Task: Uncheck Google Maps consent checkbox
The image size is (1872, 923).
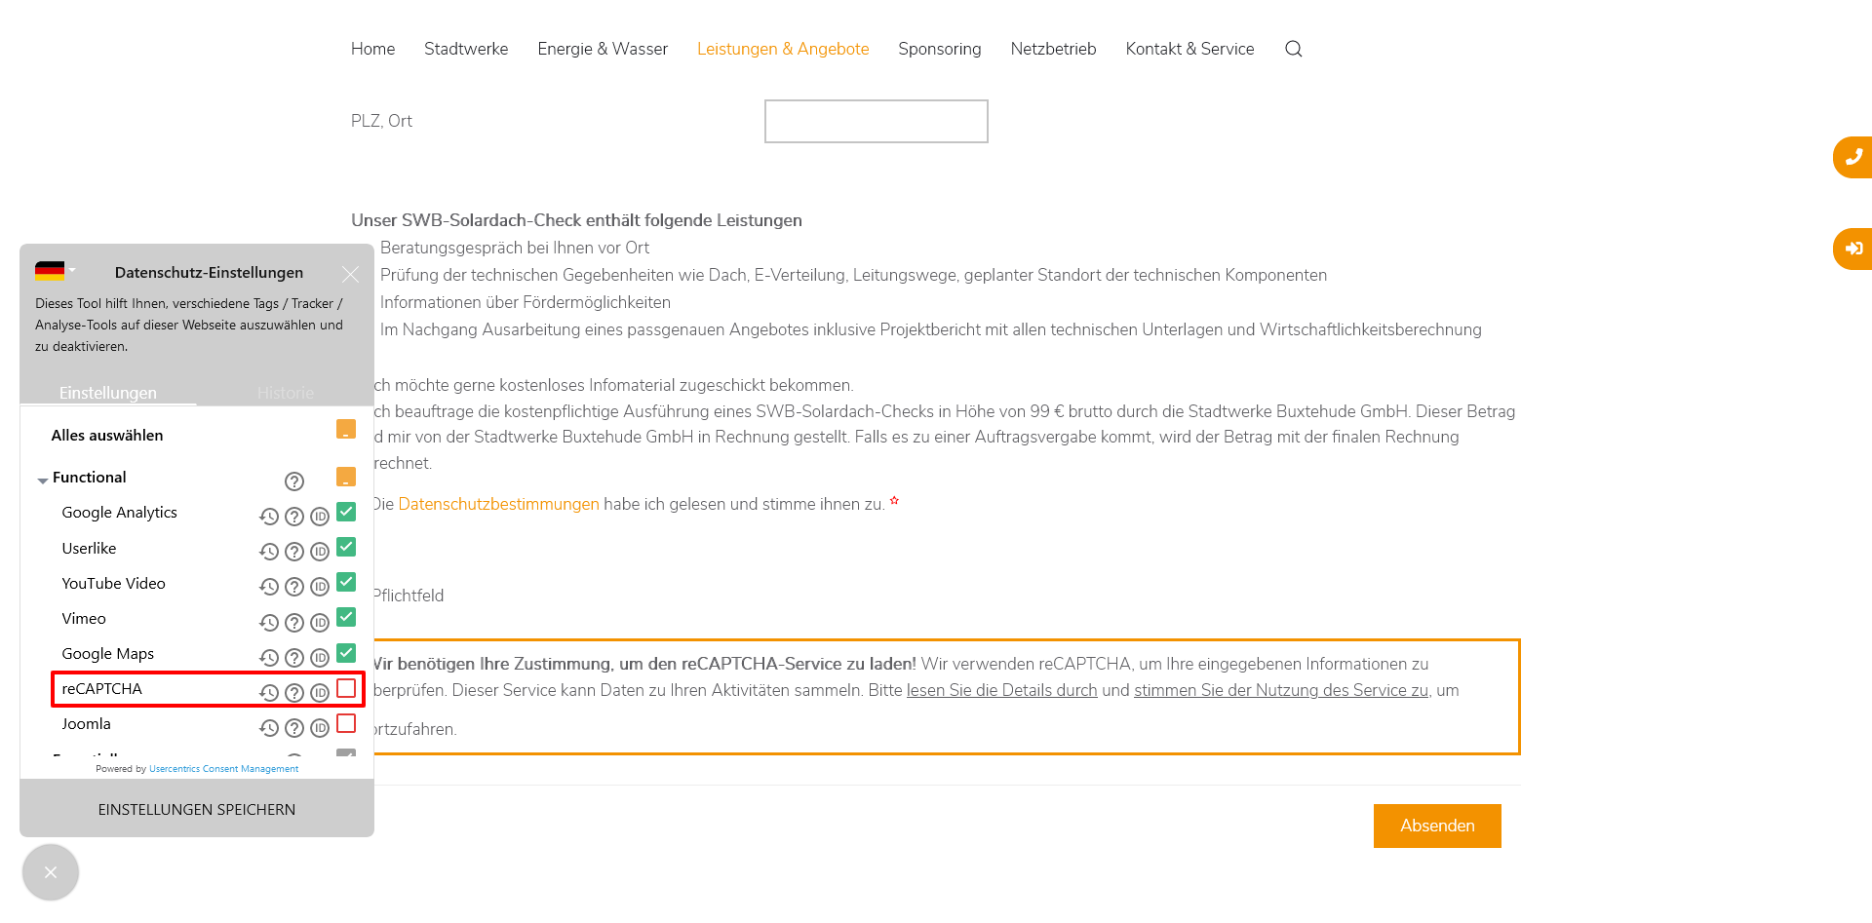Action: click(x=346, y=653)
